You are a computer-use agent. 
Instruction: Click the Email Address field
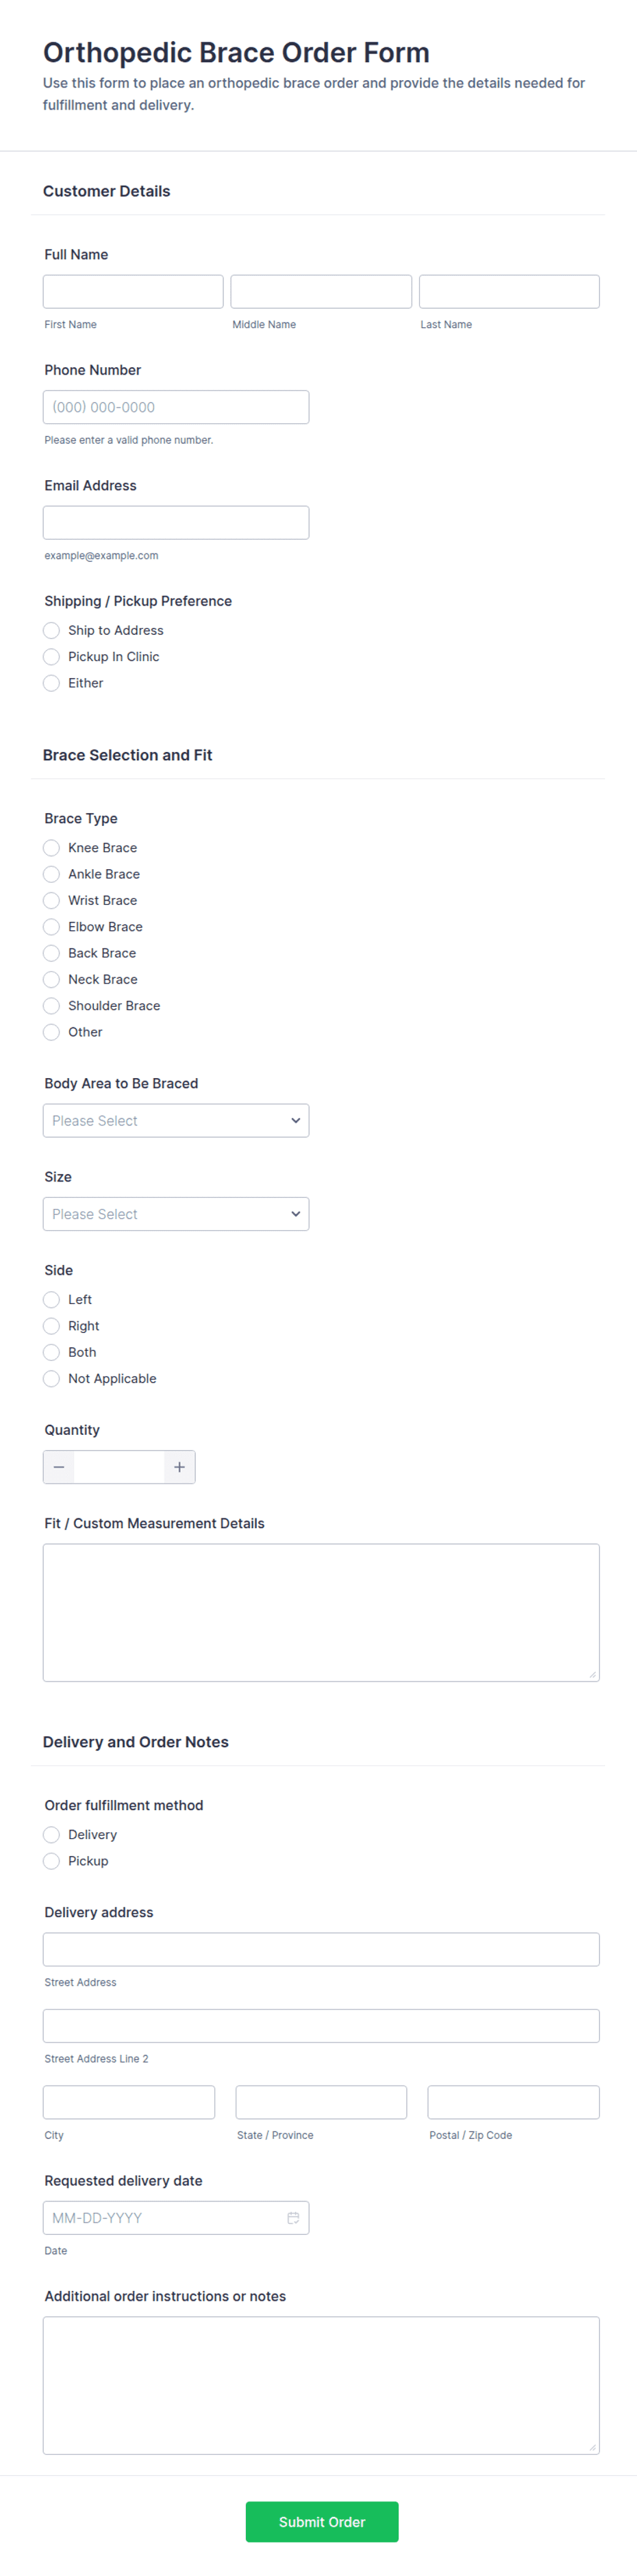click(176, 523)
